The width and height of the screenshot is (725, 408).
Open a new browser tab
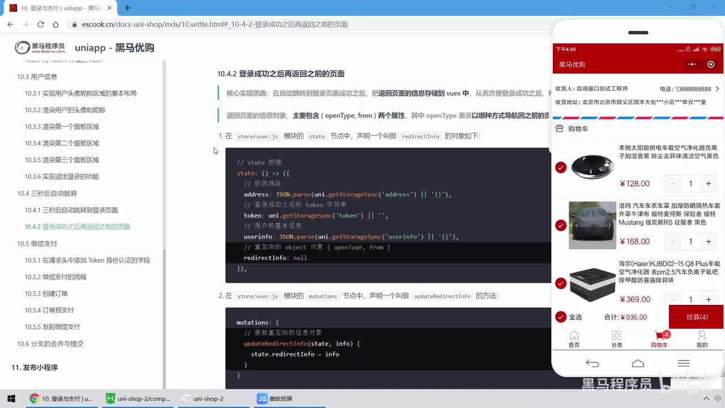click(127, 8)
